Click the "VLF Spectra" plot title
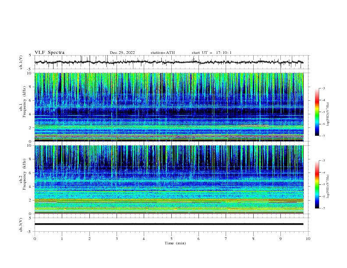Viewport: 347px width, 268px height. pos(50,53)
